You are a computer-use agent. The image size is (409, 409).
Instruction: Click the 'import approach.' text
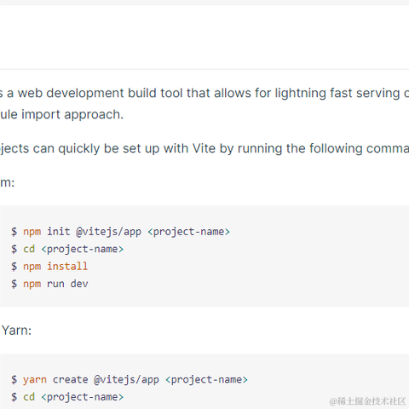(x=72, y=115)
